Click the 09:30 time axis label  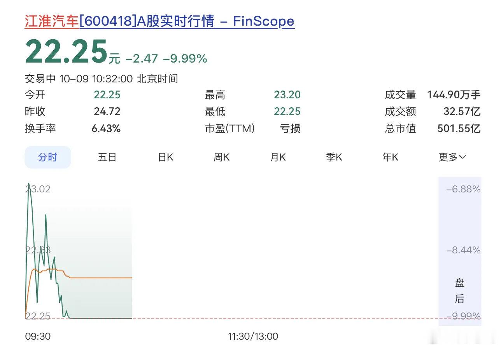coord(38,337)
